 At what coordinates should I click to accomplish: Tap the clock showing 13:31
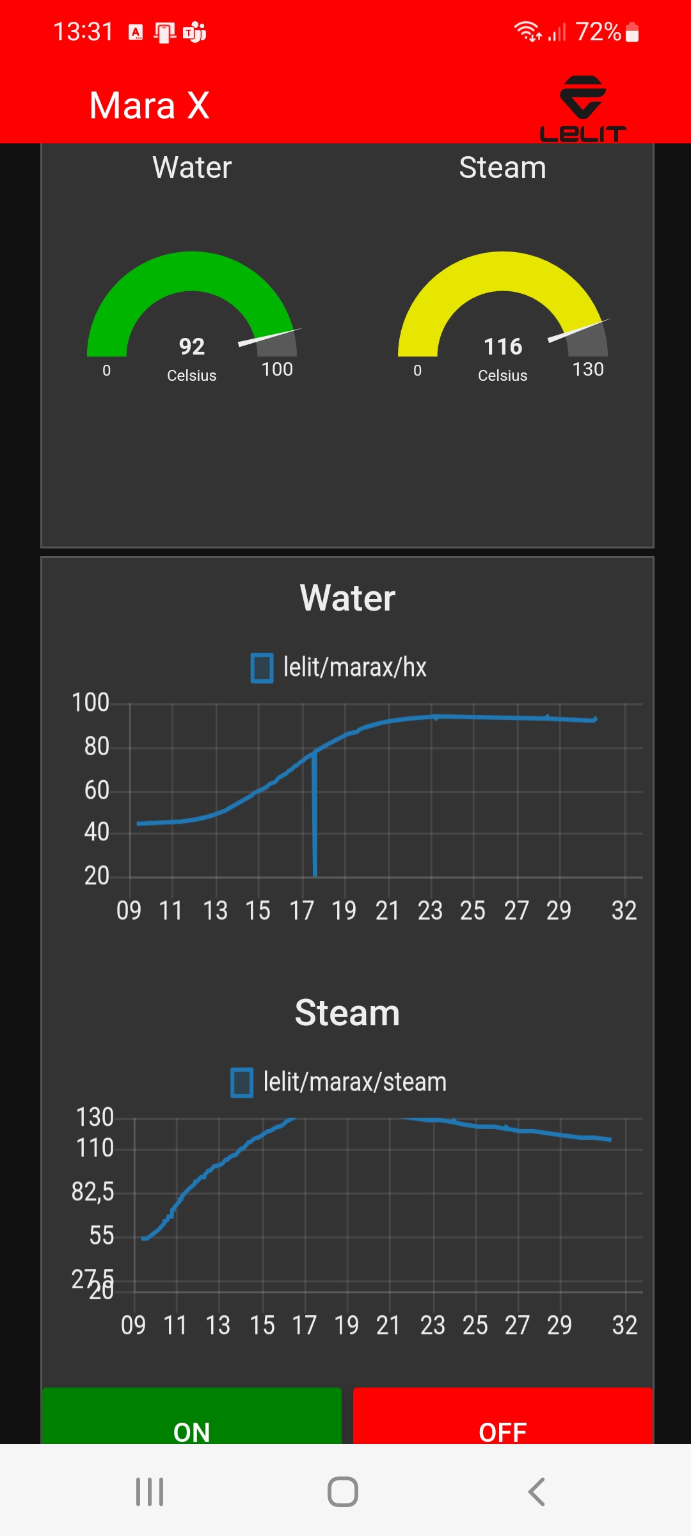point(83,31)
